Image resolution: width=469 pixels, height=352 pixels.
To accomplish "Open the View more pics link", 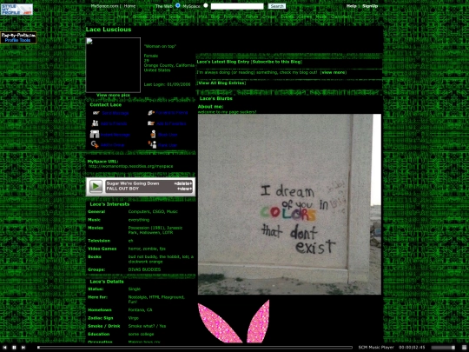I will click(113, 96).
